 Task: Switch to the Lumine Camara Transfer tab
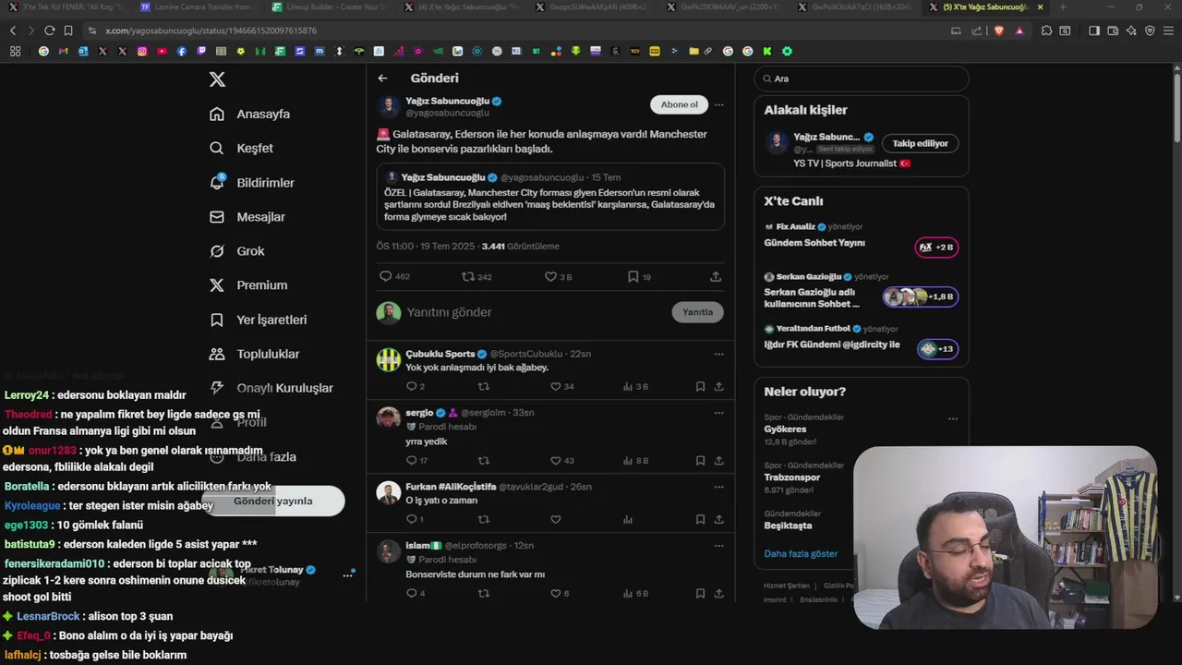point(199,6)
